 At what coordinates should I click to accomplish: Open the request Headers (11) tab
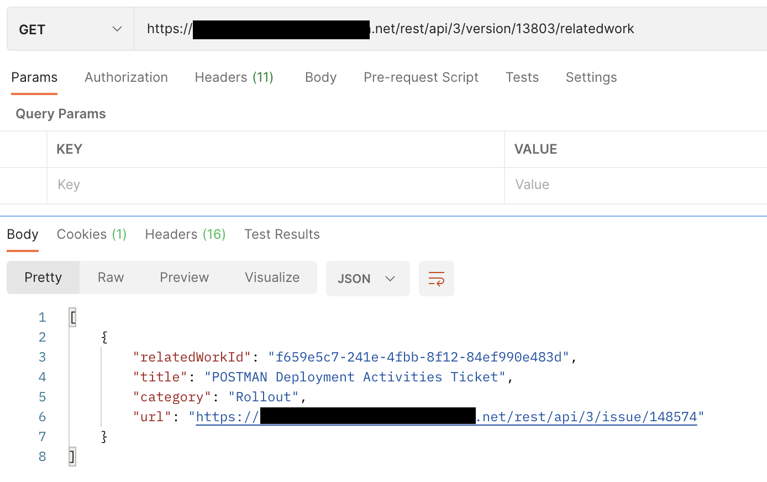pos(234,77)
